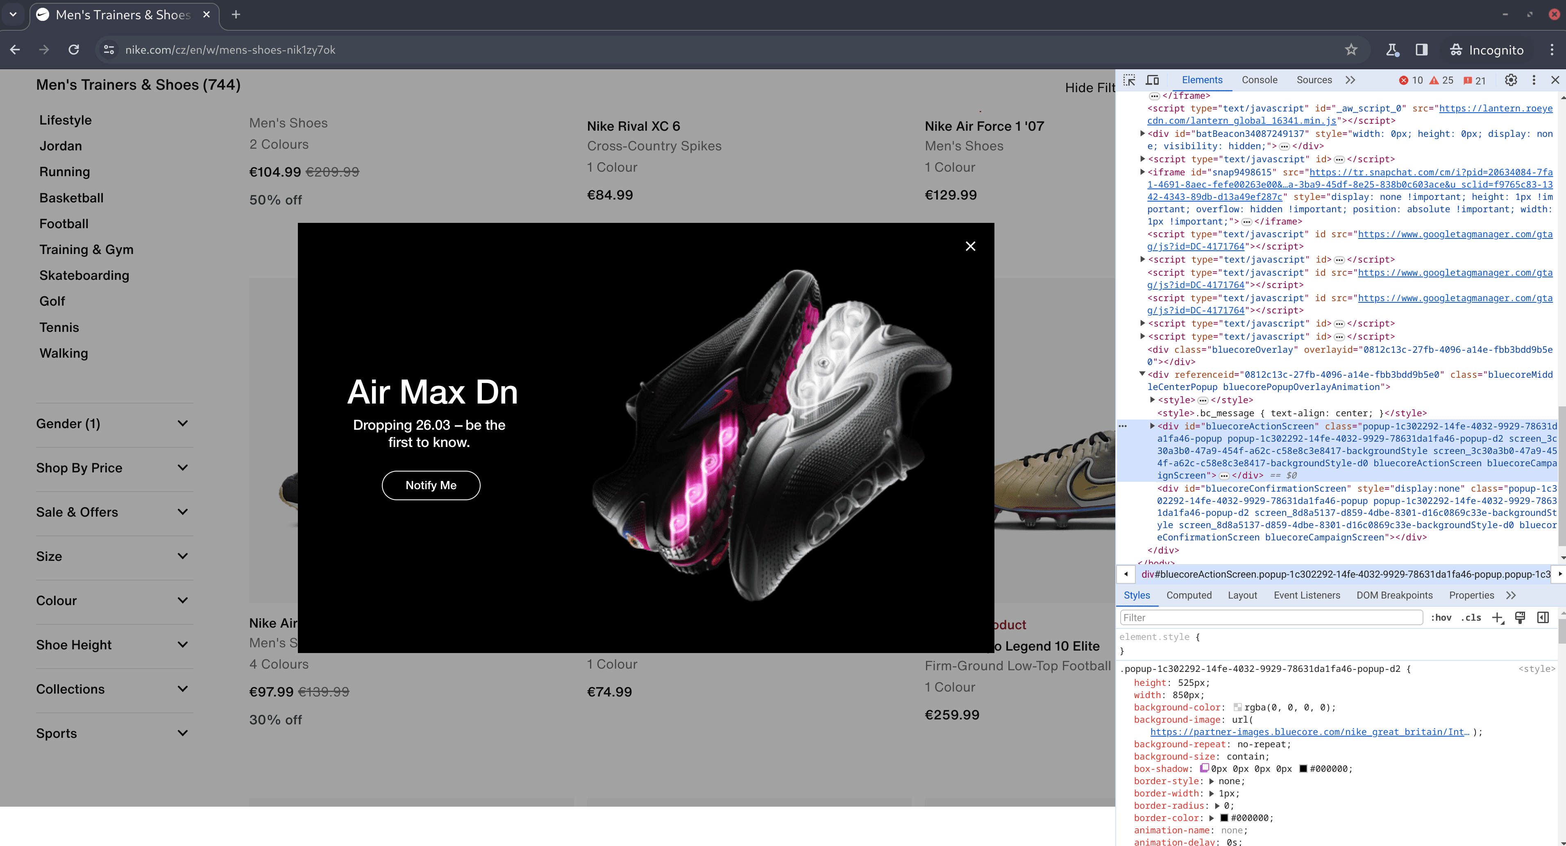Expand the Shop By Price filter
The width and height of the screenshot is (1566, 846).
point(182,468)
